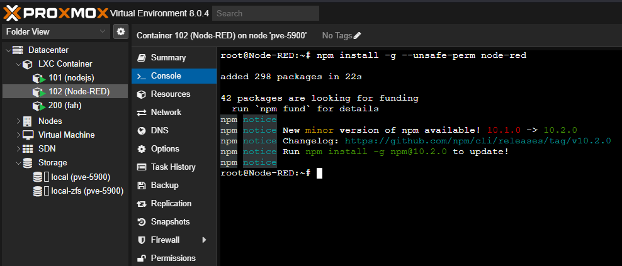Expand the Firewall submenu arrow

204,240
